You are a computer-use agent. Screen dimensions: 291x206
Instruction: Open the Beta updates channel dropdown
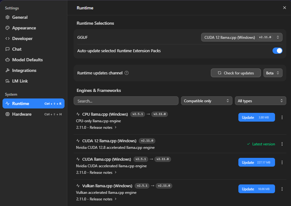[273, 73]
